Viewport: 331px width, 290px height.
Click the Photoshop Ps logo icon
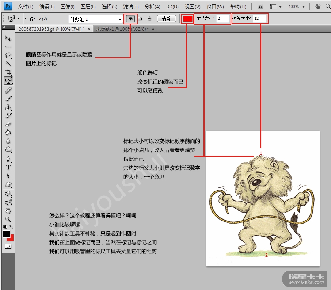coord(8,6)
